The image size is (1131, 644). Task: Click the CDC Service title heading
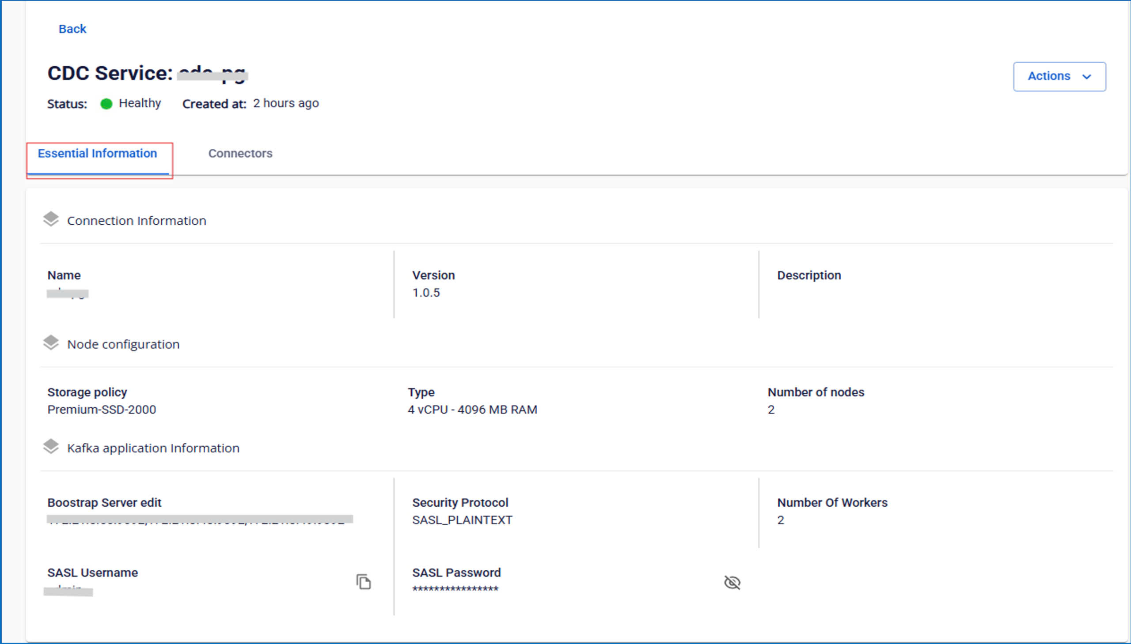(148, 73)
